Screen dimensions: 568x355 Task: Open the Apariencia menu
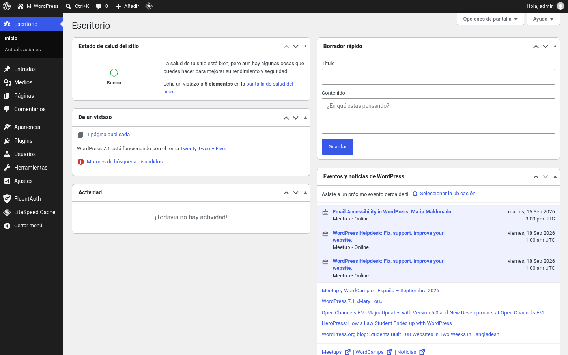tap(32, 127)
